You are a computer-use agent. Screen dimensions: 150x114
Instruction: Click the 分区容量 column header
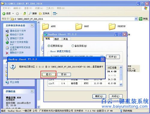[112, 68]
